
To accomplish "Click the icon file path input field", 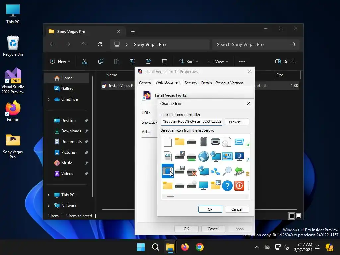I will (x=192, y=122).
